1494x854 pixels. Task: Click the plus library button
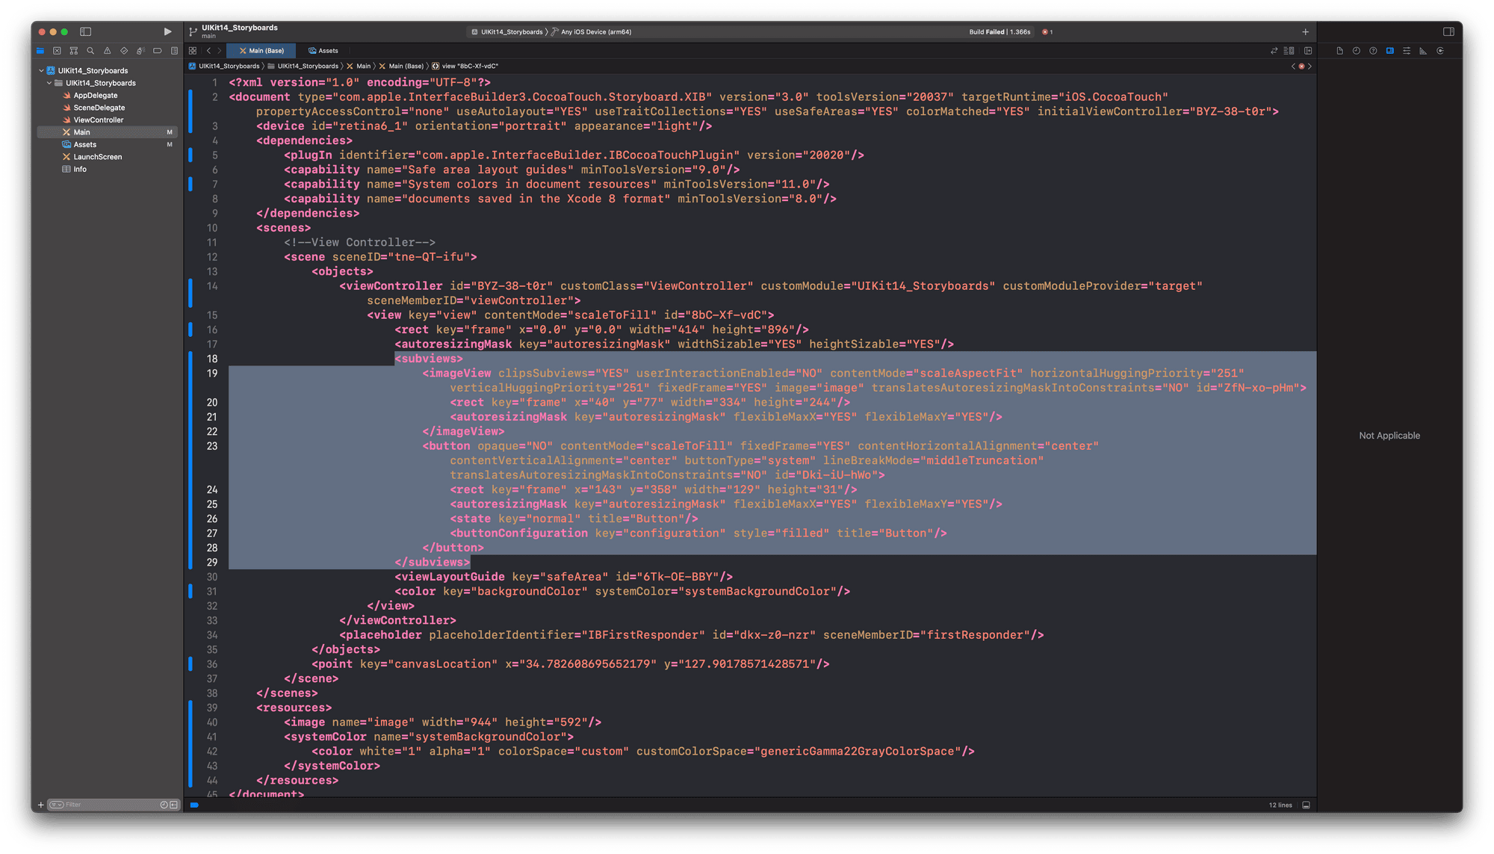click(1305, 31)
